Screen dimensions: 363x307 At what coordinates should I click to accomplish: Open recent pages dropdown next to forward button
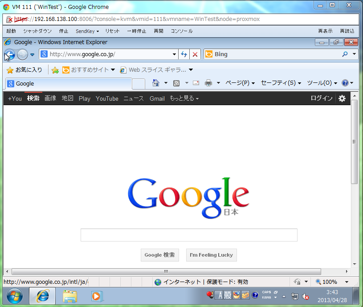33,55
